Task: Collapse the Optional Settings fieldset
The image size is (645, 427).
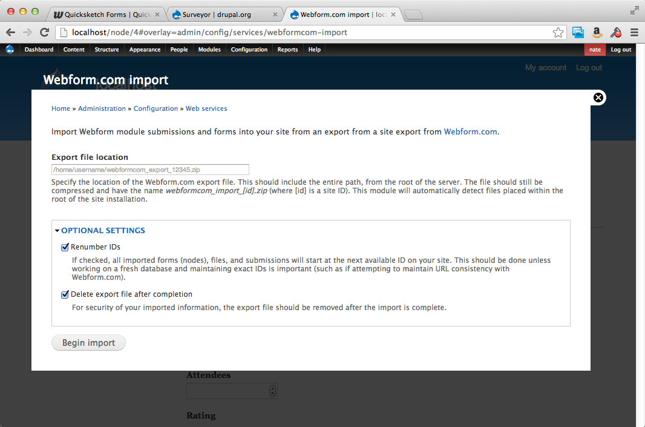Action: click(57, 231)
